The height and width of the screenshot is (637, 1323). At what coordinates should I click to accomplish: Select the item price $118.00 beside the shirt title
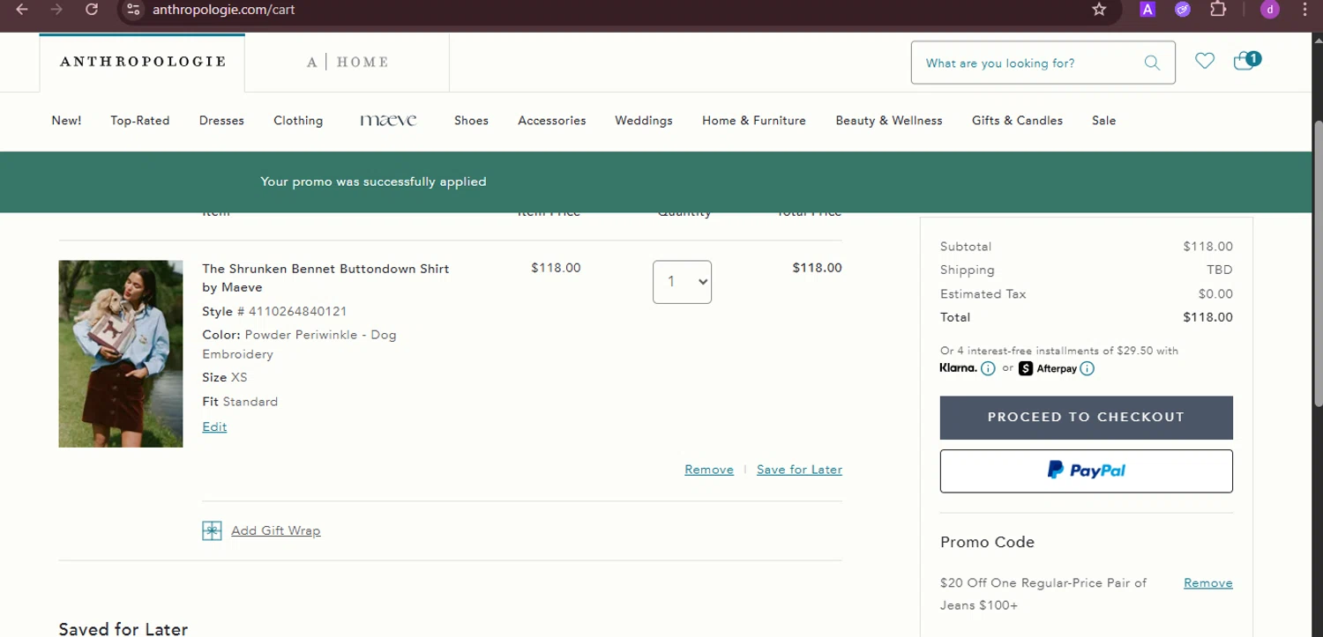click(x=556, y=268)
